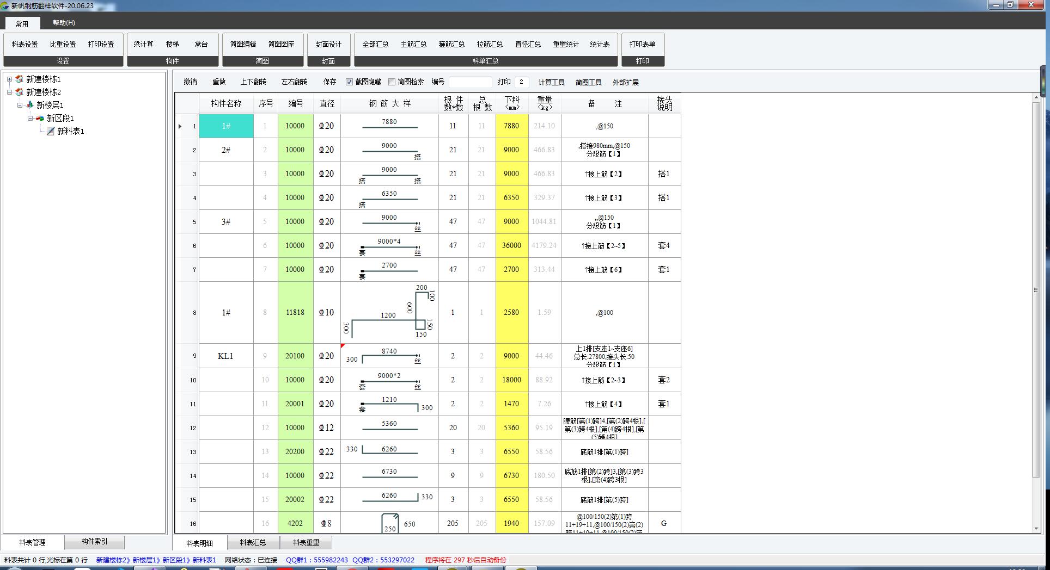Expand the 新建楼栋1 tree node
The height and width of the screenshot is (570, 1050).
point(9,79)
